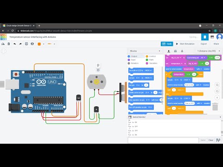Click the Export button

(203, 44)
